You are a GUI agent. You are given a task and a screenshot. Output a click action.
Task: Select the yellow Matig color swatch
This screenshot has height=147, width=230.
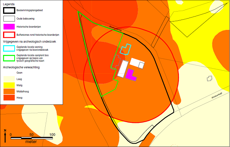[9, 85]
